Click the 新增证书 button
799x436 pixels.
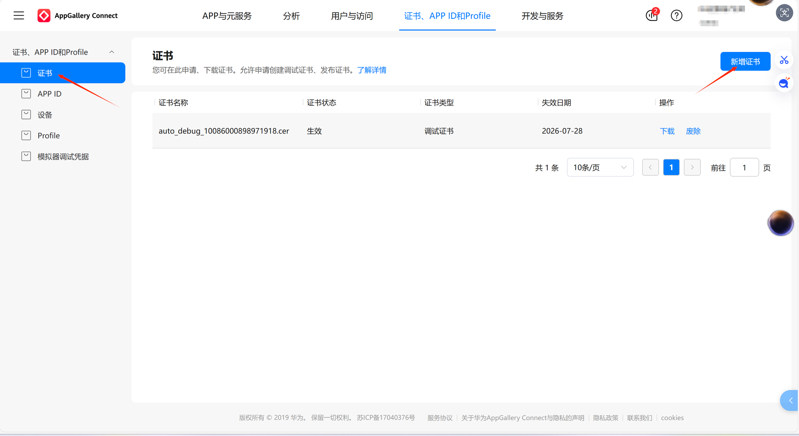point(745,61)
